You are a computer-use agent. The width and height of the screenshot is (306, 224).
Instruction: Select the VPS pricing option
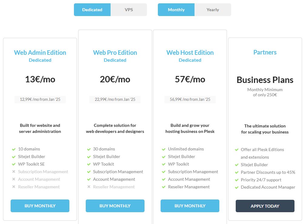tap(129, 10)
